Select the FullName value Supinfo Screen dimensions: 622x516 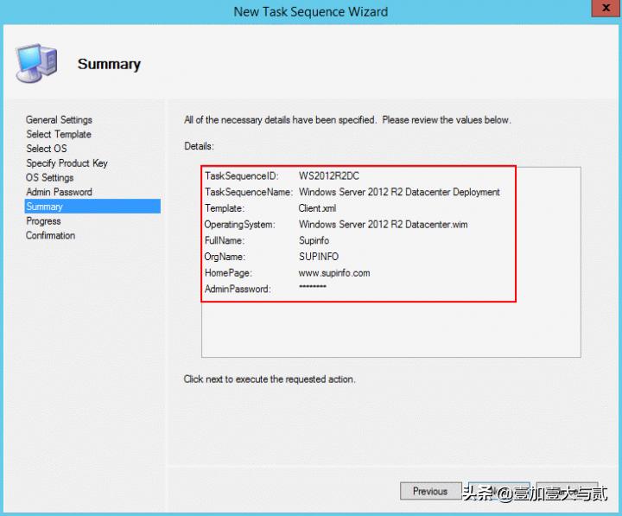314,240
